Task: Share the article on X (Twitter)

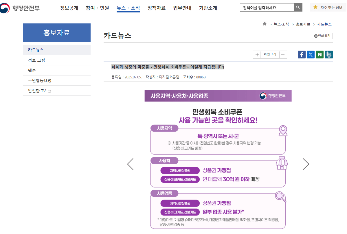Action: pyautogui.click(x=311, y=55)
